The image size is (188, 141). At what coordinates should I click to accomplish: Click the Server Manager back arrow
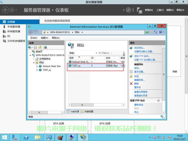5,10
